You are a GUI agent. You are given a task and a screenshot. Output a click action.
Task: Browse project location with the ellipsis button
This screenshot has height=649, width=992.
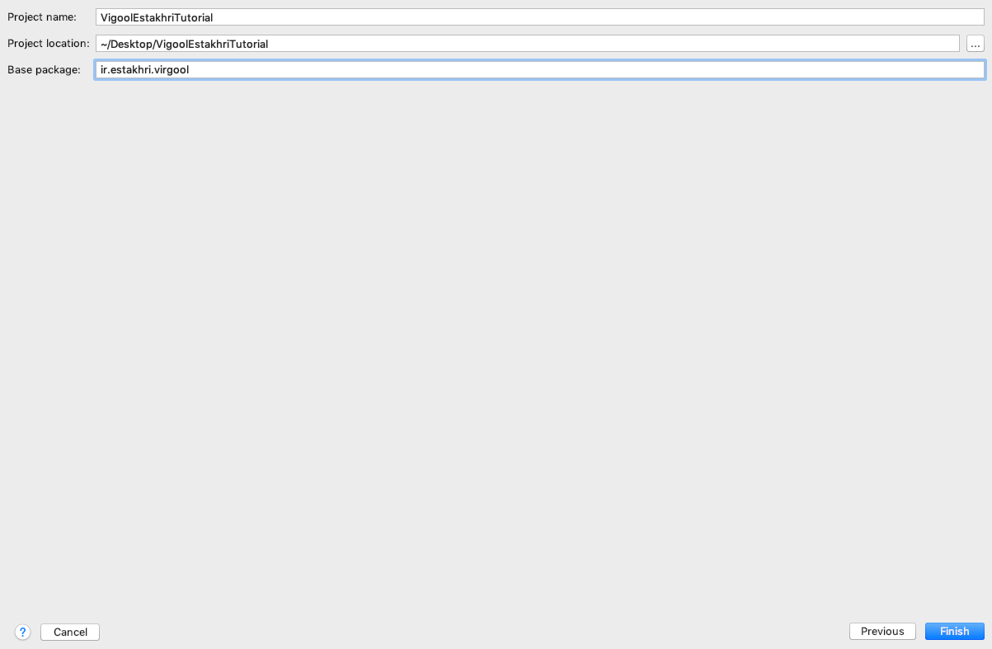[x=976, y=44]
